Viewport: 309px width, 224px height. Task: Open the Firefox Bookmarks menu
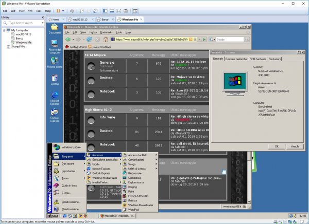click(x=106, y=32)
